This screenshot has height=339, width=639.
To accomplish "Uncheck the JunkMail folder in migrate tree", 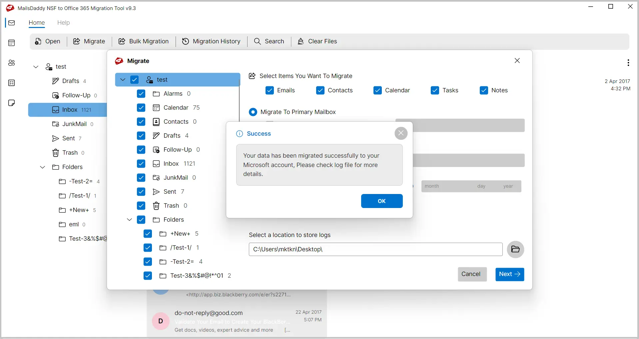I will [141, 178].
